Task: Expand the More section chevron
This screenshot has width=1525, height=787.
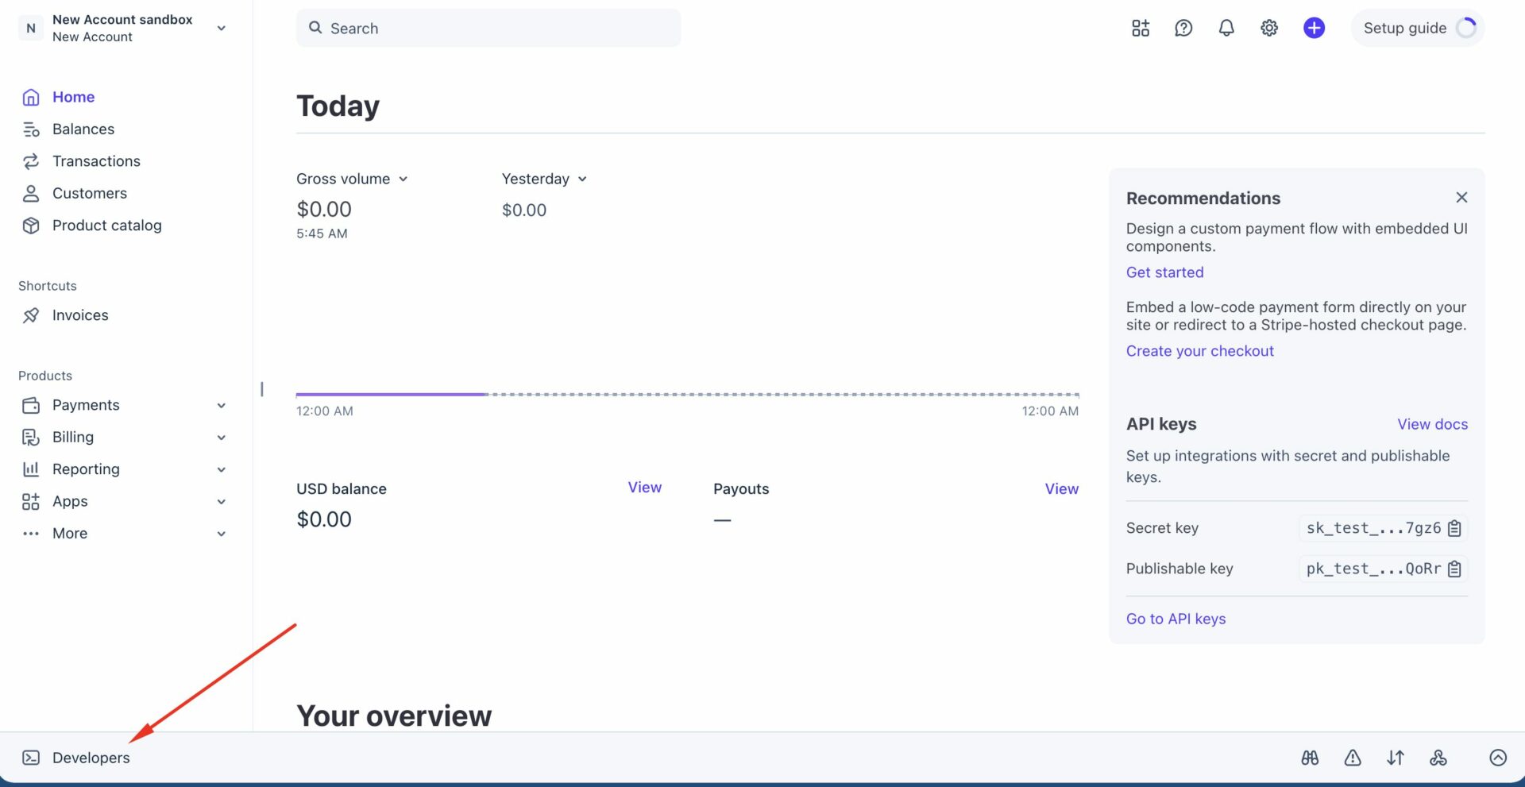Action: pyautogui.click(x=222, y=534)
